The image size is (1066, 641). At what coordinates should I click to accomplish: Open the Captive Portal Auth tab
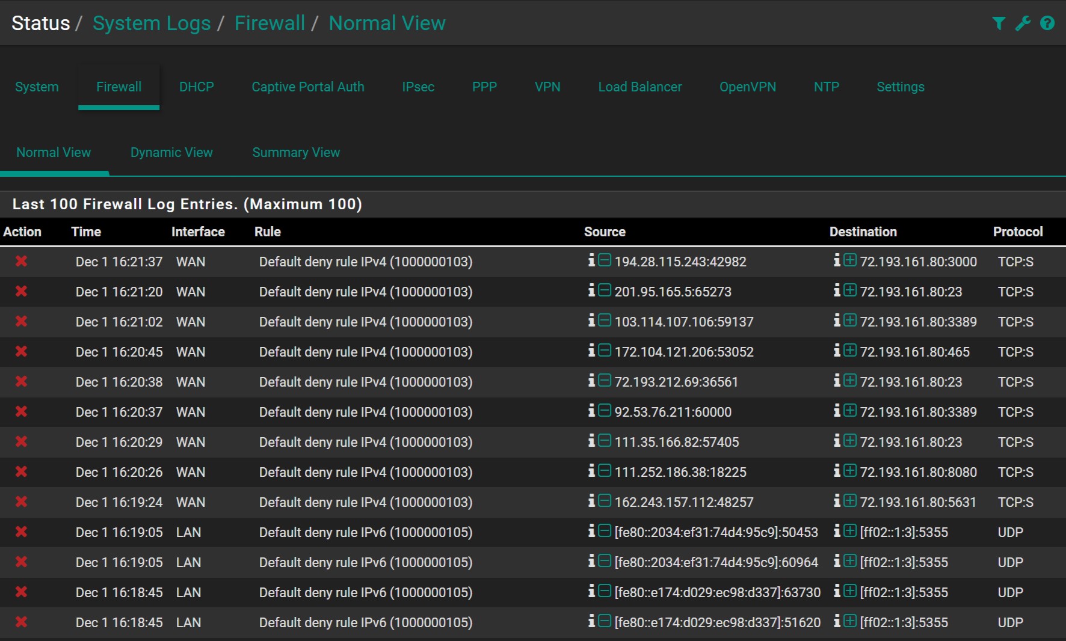point(307,87)
